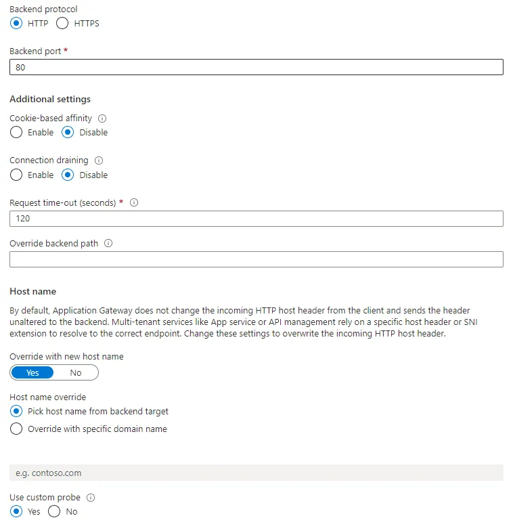Set Use custom probe to No
The image size is (515, 520).
(54, 512)
